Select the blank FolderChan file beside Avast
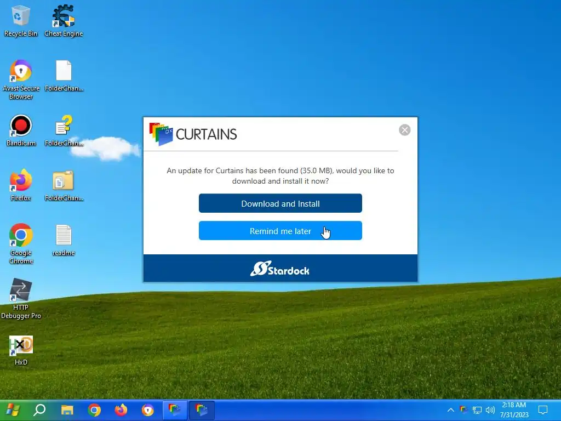The height and width of the screenshot is (421, 561). click(x=64, y=76)
